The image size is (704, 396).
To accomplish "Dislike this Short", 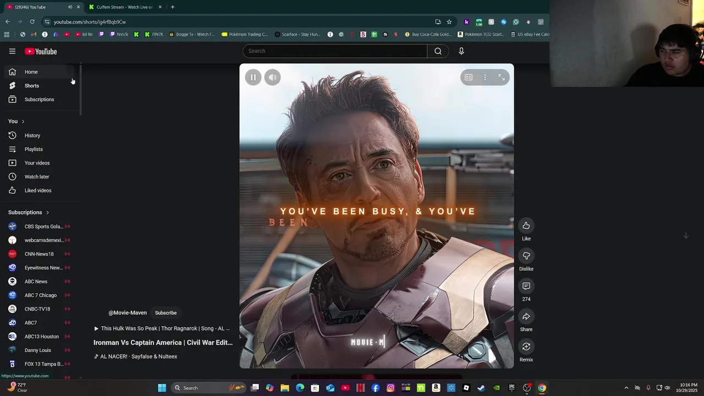I will [x=526, y=256].
